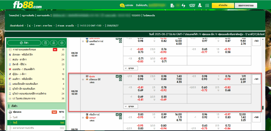Click the football icon next to ฟุตบอล

pyautogui.click(x=10, y=112)
